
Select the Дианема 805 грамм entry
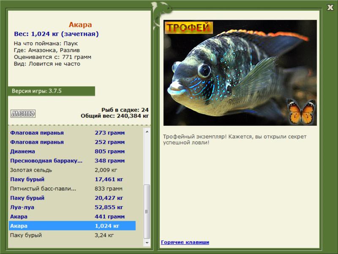click(72, 152)
